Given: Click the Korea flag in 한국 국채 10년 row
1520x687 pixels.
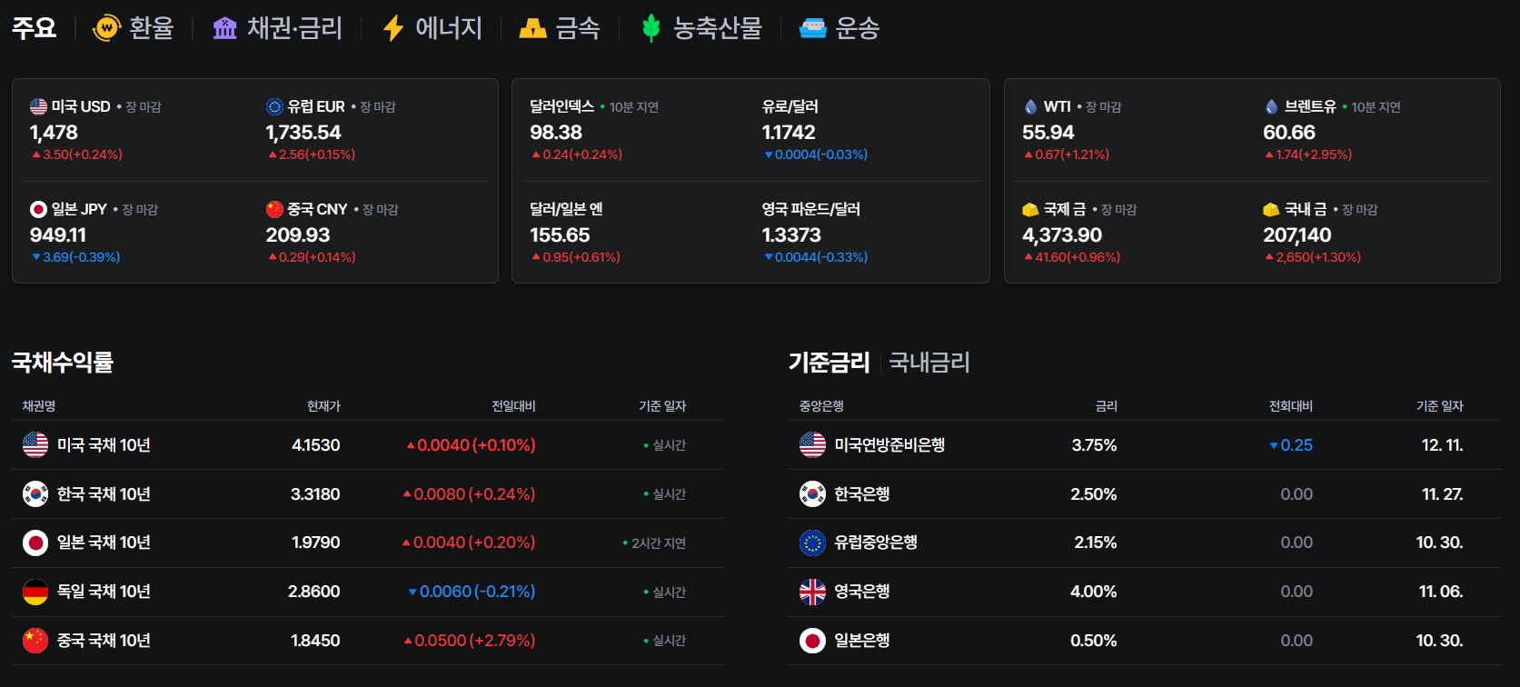Looking at the screenshot, I should pyautogui.click(x=35, y=494).
